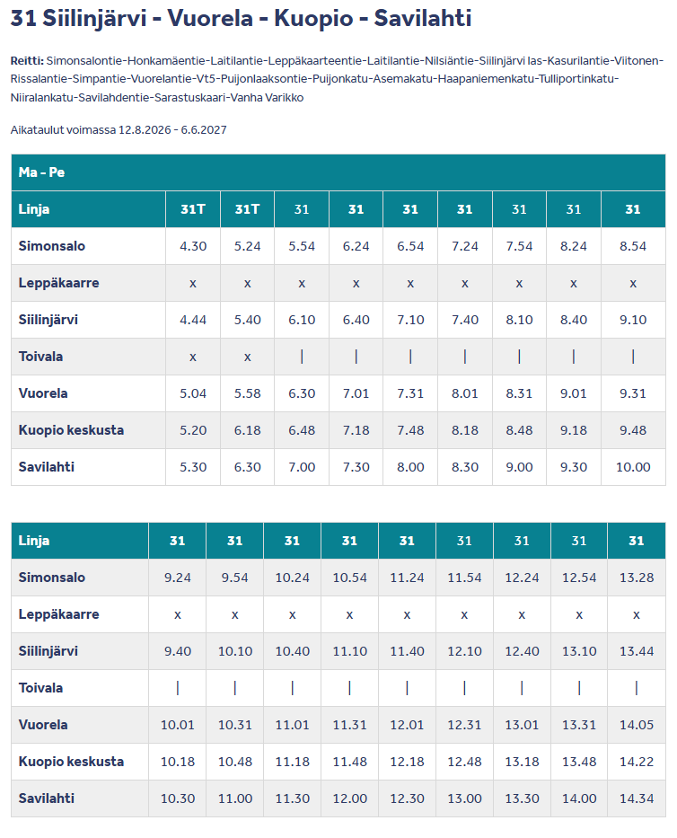Image resolution: width=677 pixels, height=838 pixels.
Task: Click the Savilahti 14.34 arrival time
Action: [x=637, y=798]
